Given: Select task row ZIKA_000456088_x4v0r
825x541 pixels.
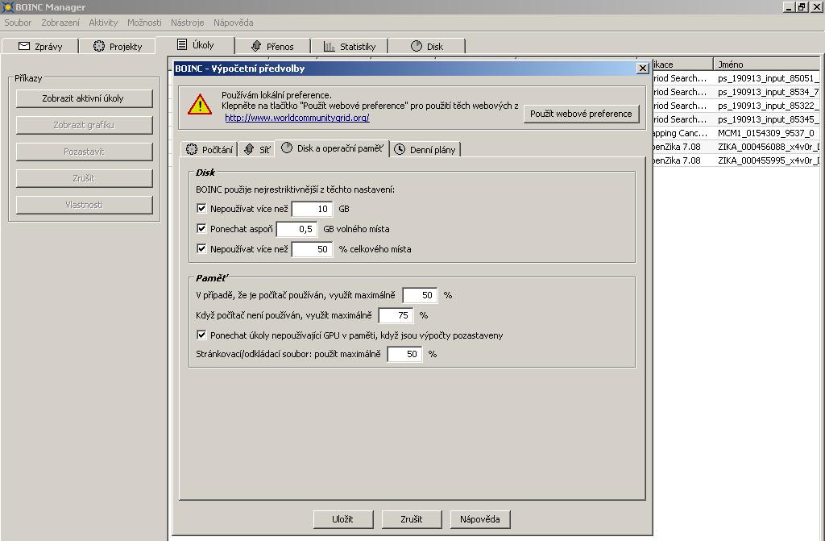Looking at the screenshot, I should click(x=736, y=147).
